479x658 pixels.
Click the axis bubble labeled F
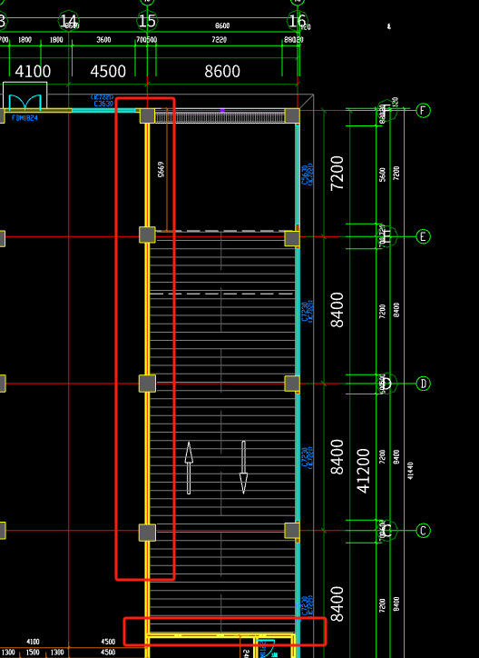coord(424,111)
